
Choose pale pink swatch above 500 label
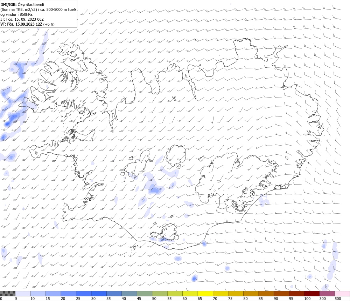pyautogui.click(x=342, y=294)
